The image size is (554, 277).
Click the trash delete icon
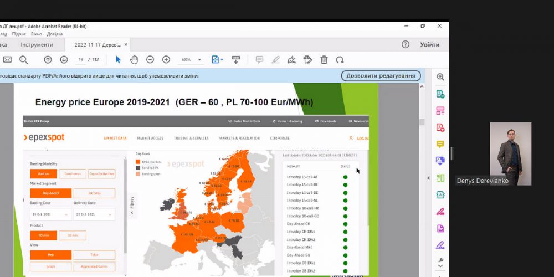click(324, 60)
